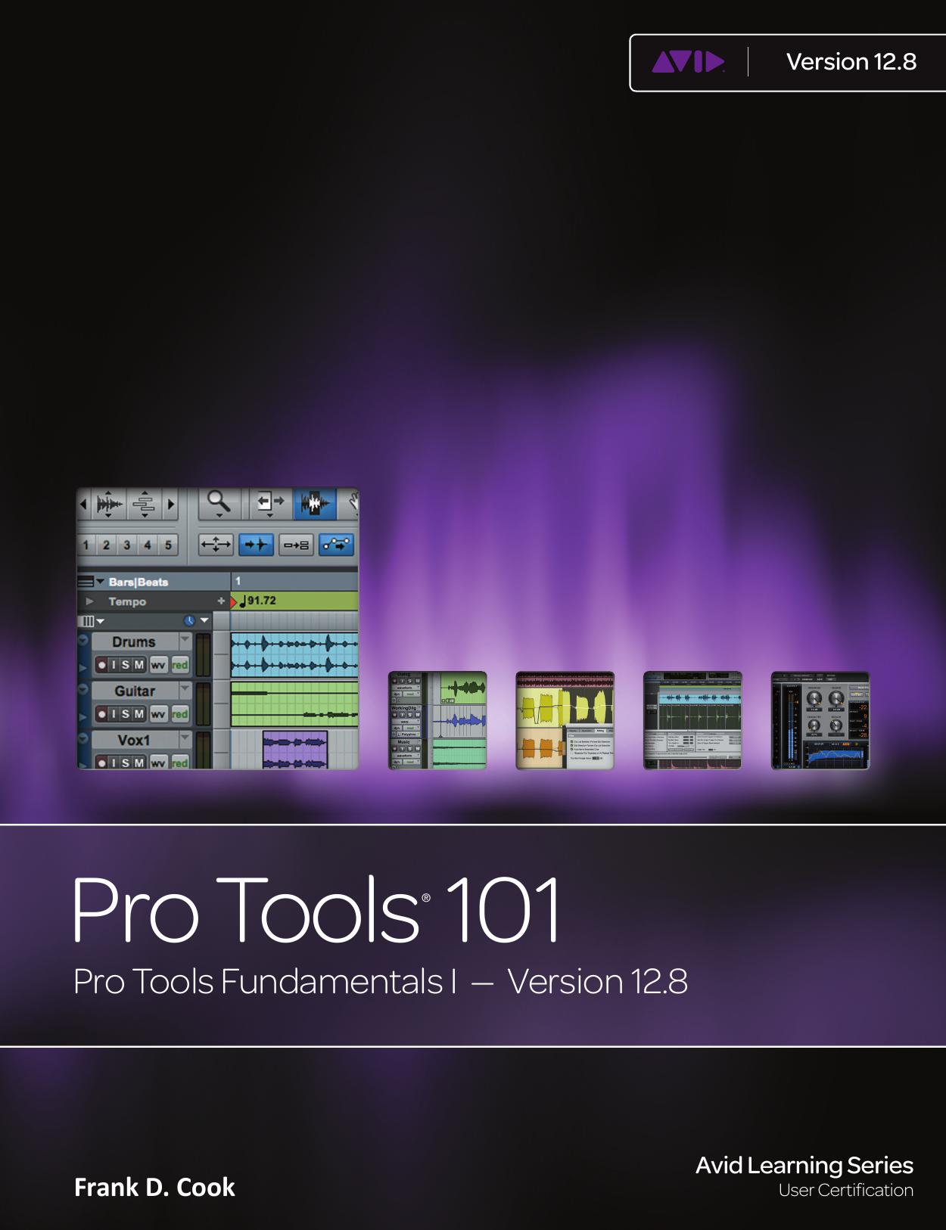Screen dimensions: 946x1230
Task: Click the audio waveform zoom icon
Action: point(109,504)
